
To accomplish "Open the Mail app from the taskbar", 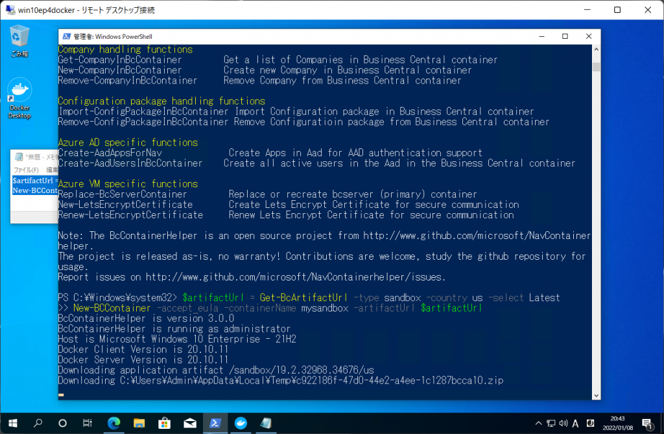I will click(190, 423).
